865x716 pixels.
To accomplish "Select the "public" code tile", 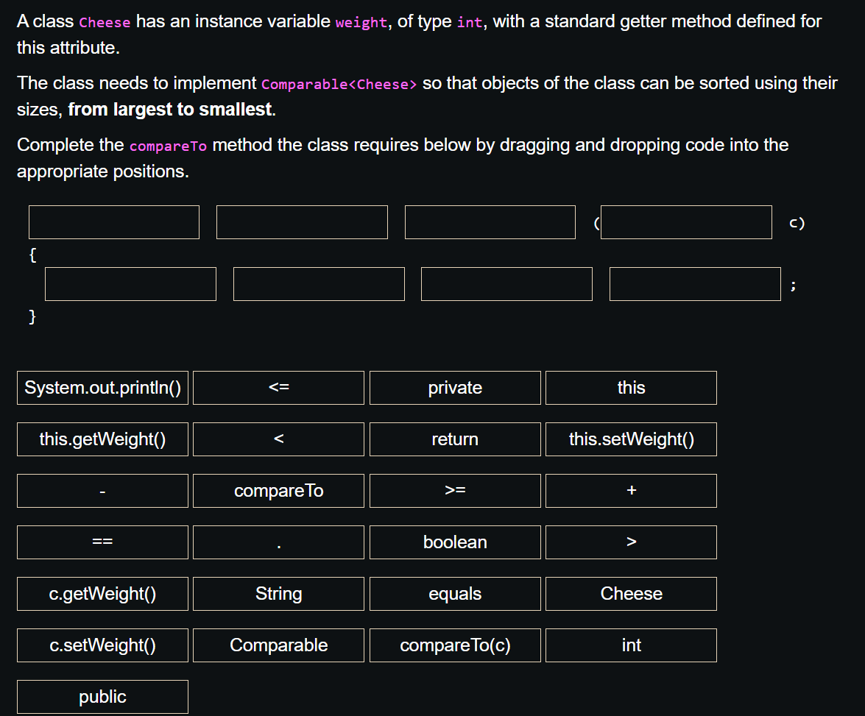I will [x=102, y=696].
